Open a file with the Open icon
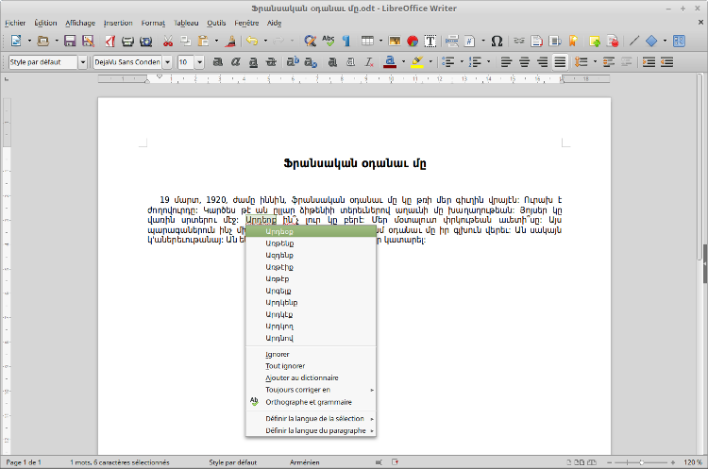Image resolution: width=708 pixels, height=469 pixels. (42, 42)
